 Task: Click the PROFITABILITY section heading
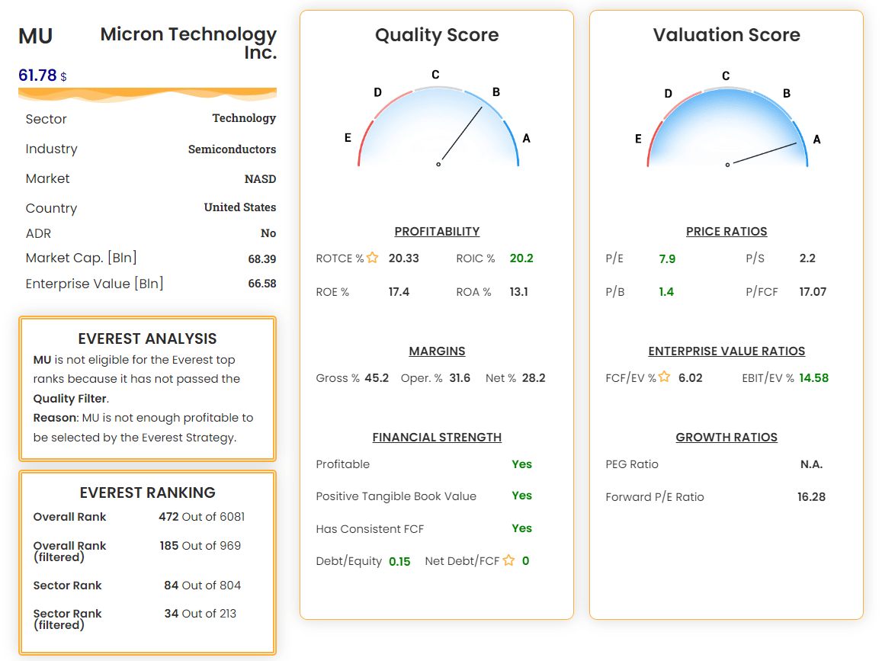[x=437, y=231]
